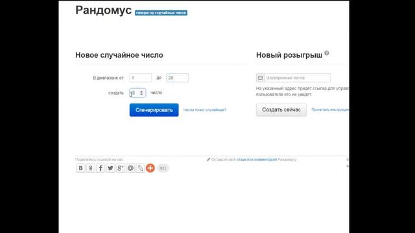The width and height of the screenshot is (415, 233).
Task: Click envelope icon beside email field
Action: (260, 78)
